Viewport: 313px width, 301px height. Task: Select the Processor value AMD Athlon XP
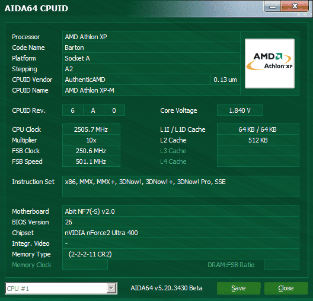pyautogui.click(x=151, y=37)
